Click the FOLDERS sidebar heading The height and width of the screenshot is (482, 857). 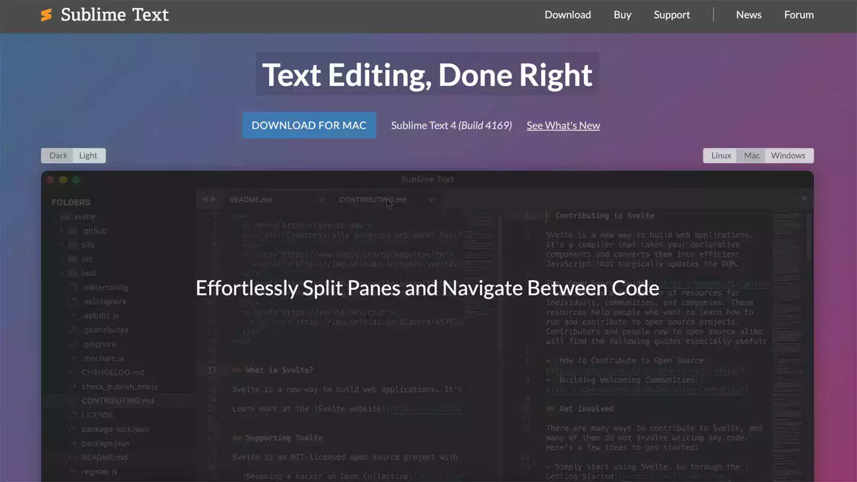[71, 202]
